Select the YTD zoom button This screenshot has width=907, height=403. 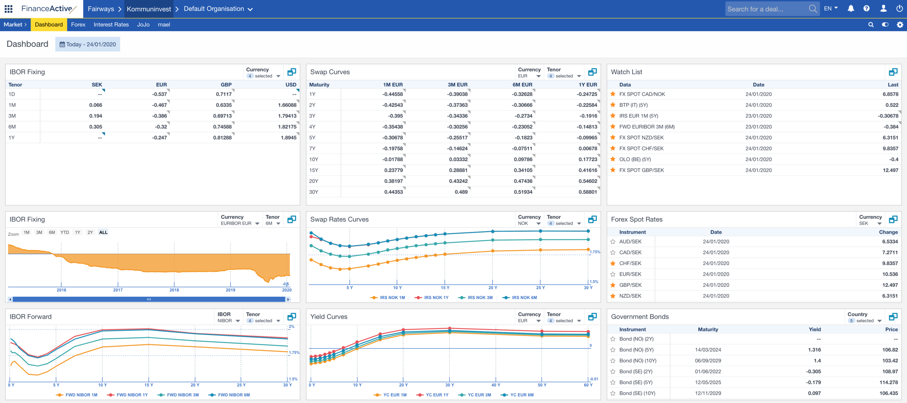tap(65, 232)
